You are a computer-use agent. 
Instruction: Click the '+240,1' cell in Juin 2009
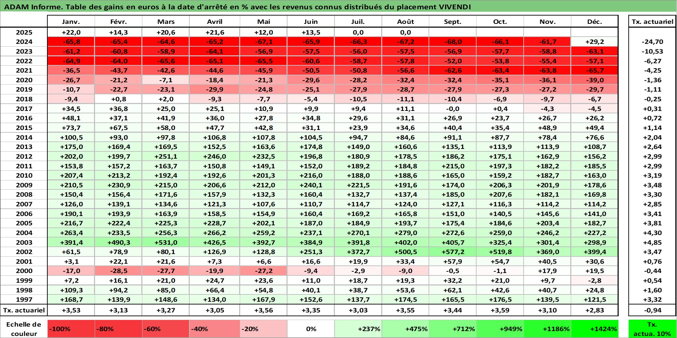click(311, 185)
